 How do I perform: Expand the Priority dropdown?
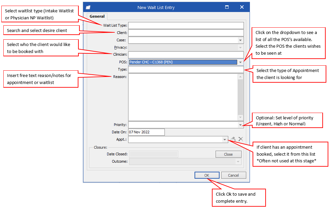pos(240,125)
